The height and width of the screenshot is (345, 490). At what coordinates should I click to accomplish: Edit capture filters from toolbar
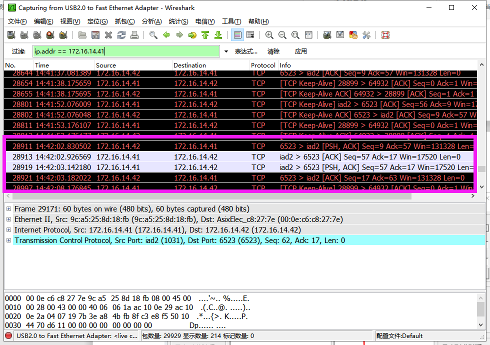point(327,35)
